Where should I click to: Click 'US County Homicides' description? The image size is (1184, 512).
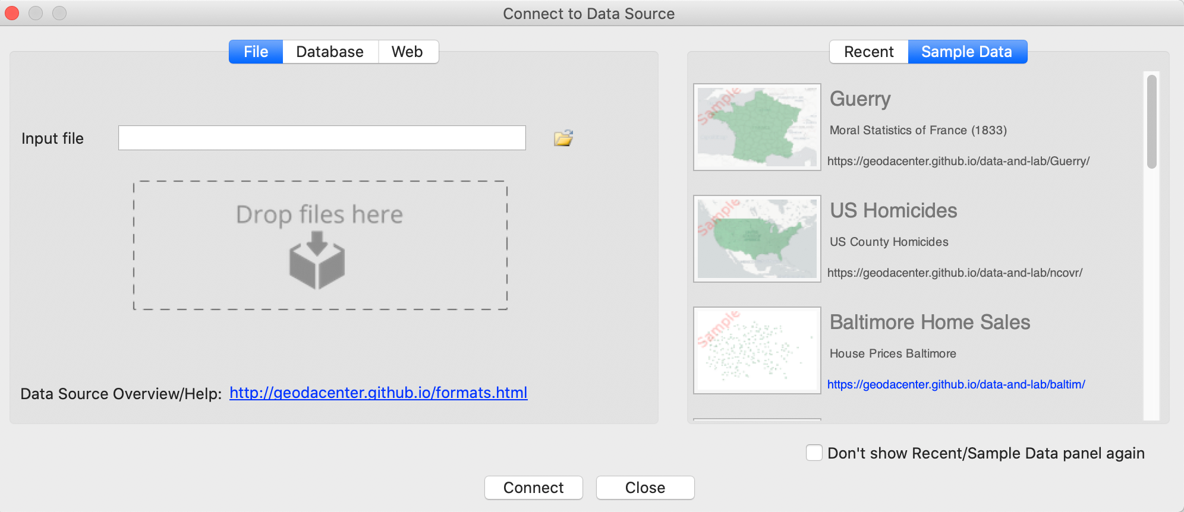pos(889,242)
